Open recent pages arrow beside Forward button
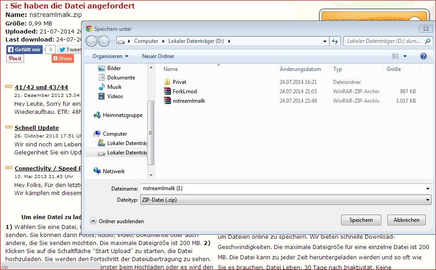The width and height of the screenshot is (436, 270). (113, 42)
